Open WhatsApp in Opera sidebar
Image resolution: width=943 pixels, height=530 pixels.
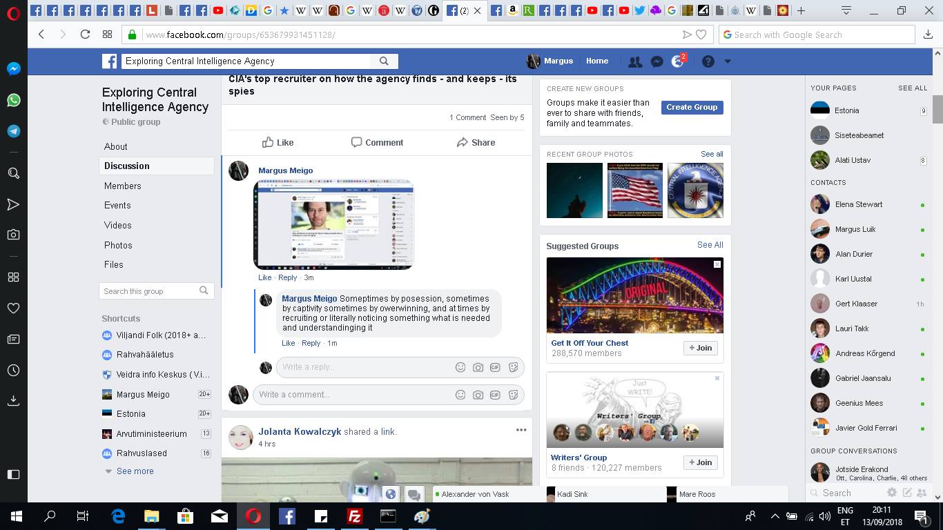point(13,100)
